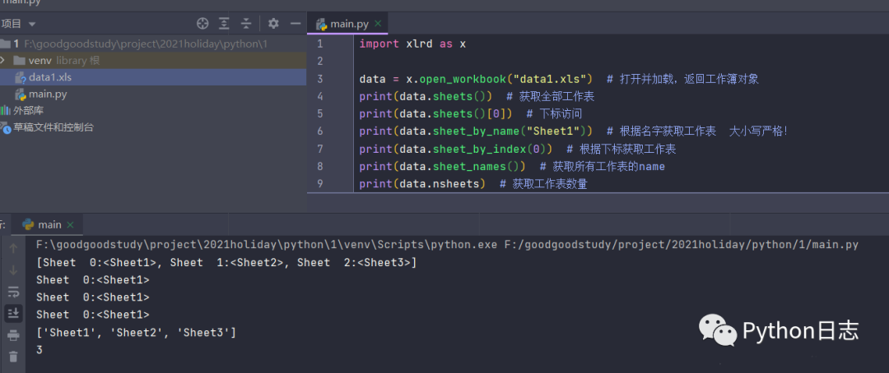
Task: Toggle soft-wrap in run console
Action: pyautogui.click(x=14, y=292)
